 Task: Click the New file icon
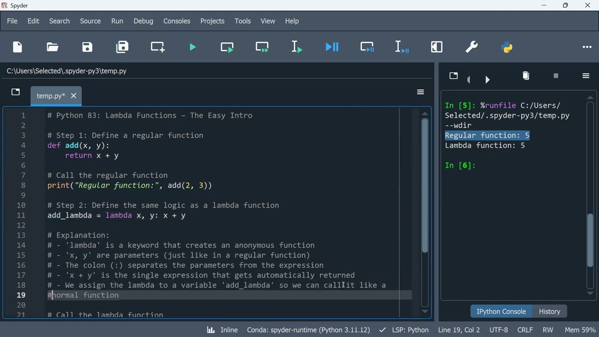(18, 47)
